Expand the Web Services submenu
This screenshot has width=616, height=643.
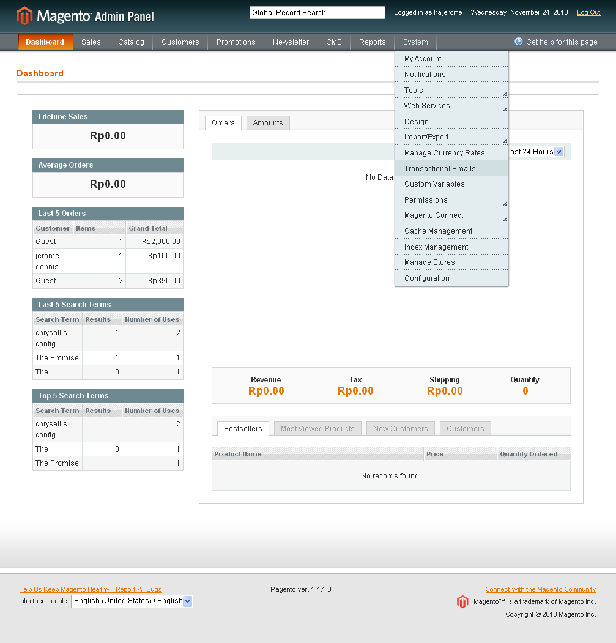pos(505,109)
